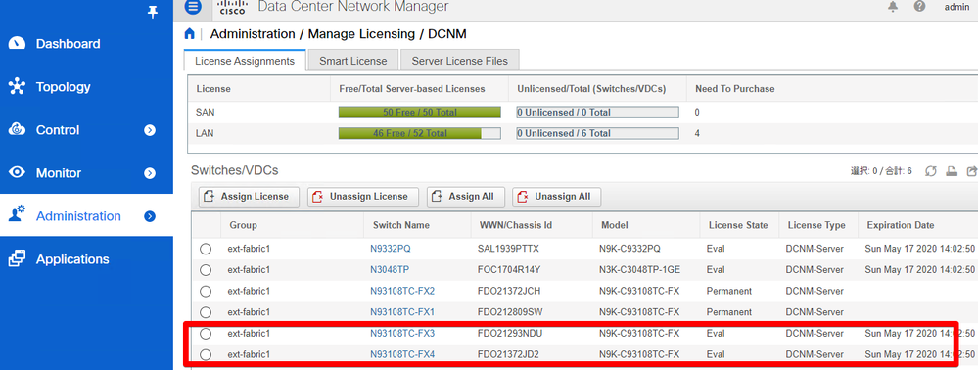978x370 pixels.
Task: Click Unassign License button
Action: click(362, 197)
